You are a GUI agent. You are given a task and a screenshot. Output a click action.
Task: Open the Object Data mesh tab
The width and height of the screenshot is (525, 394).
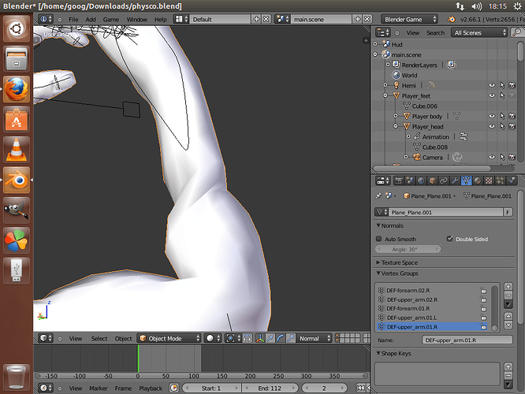[x=466, y=180]
